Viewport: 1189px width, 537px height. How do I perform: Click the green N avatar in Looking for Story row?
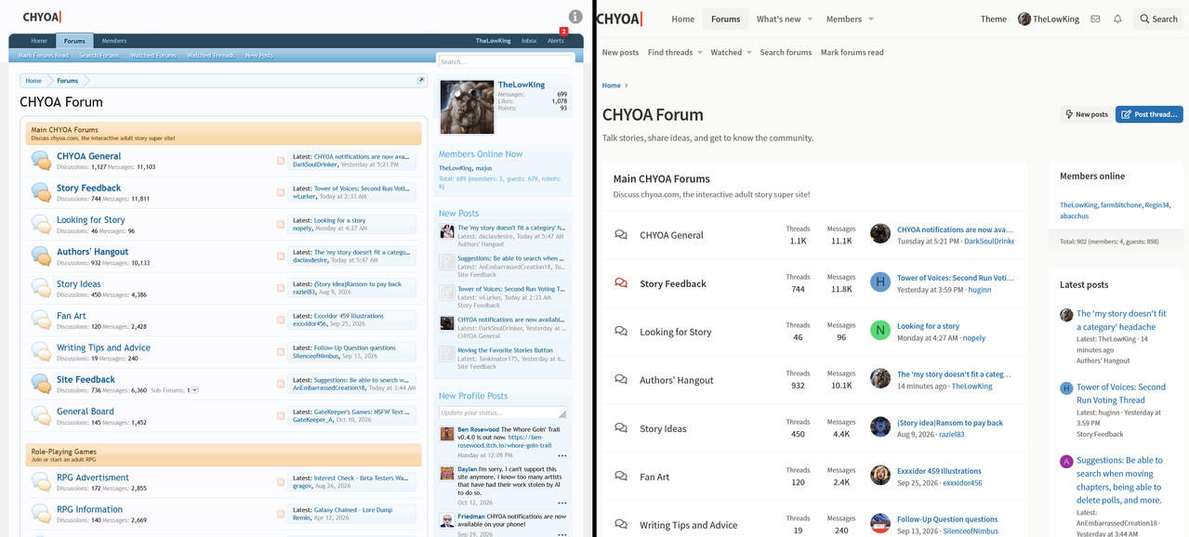pyautogui.click(x=880, y=331)
